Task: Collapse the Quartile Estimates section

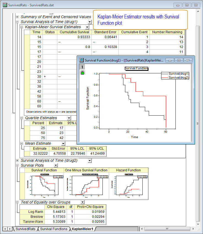Action: [21, 118]
